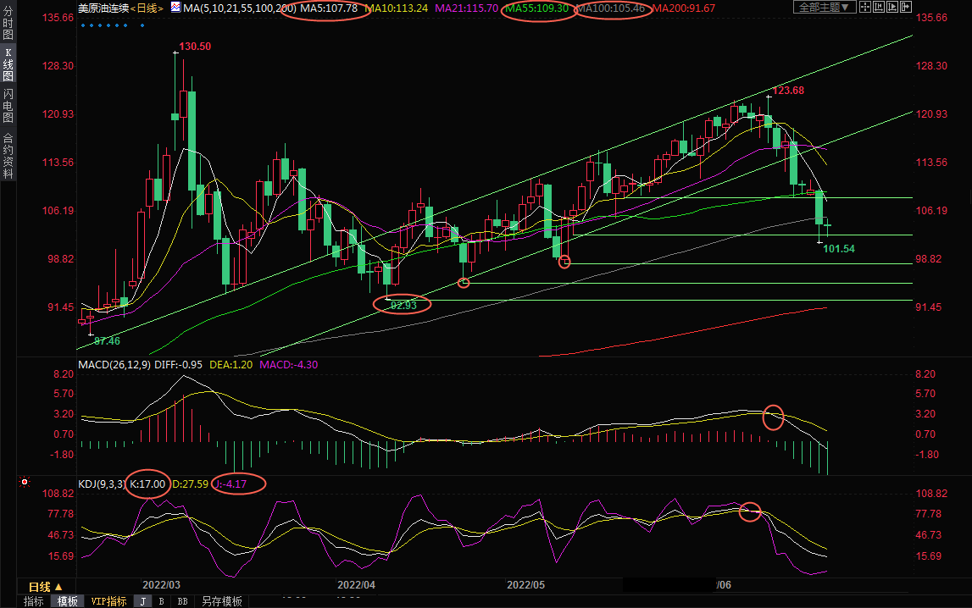The height and width of the screenshot is (608, 972).
Task: Click the 130.50 high price candle label
Action: coord(195,47)
